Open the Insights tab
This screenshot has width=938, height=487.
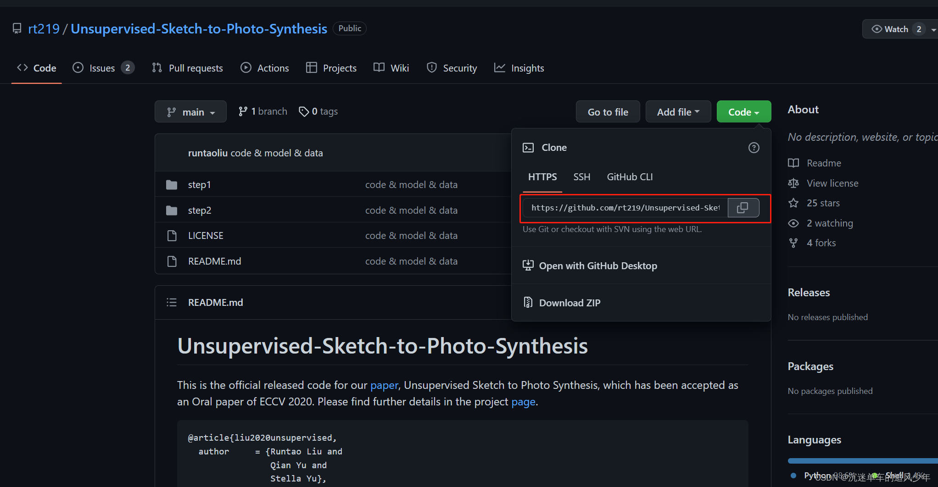click(519, 68)
